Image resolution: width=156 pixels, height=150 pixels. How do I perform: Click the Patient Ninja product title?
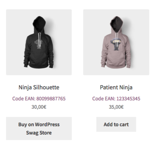(x=116, y=87)
